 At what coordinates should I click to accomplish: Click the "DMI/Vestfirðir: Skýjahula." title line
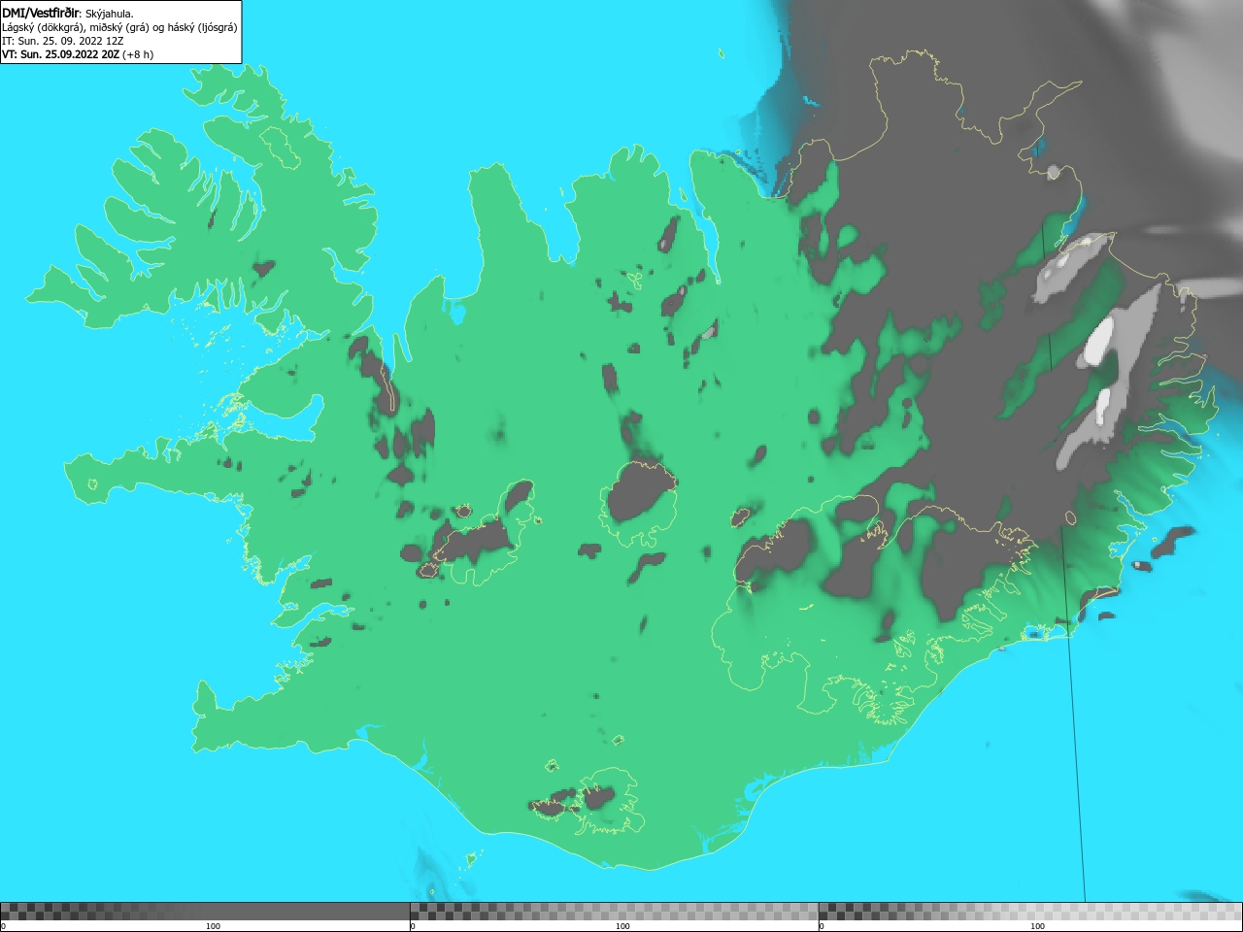coord(68,13)
